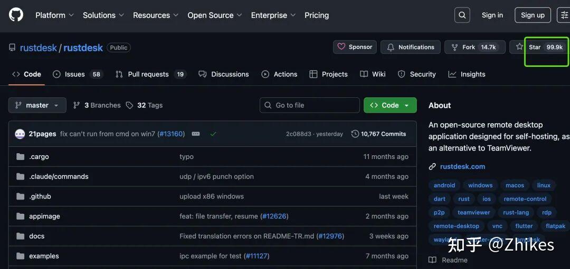Expand the green Code dropdown

point(390,105)
